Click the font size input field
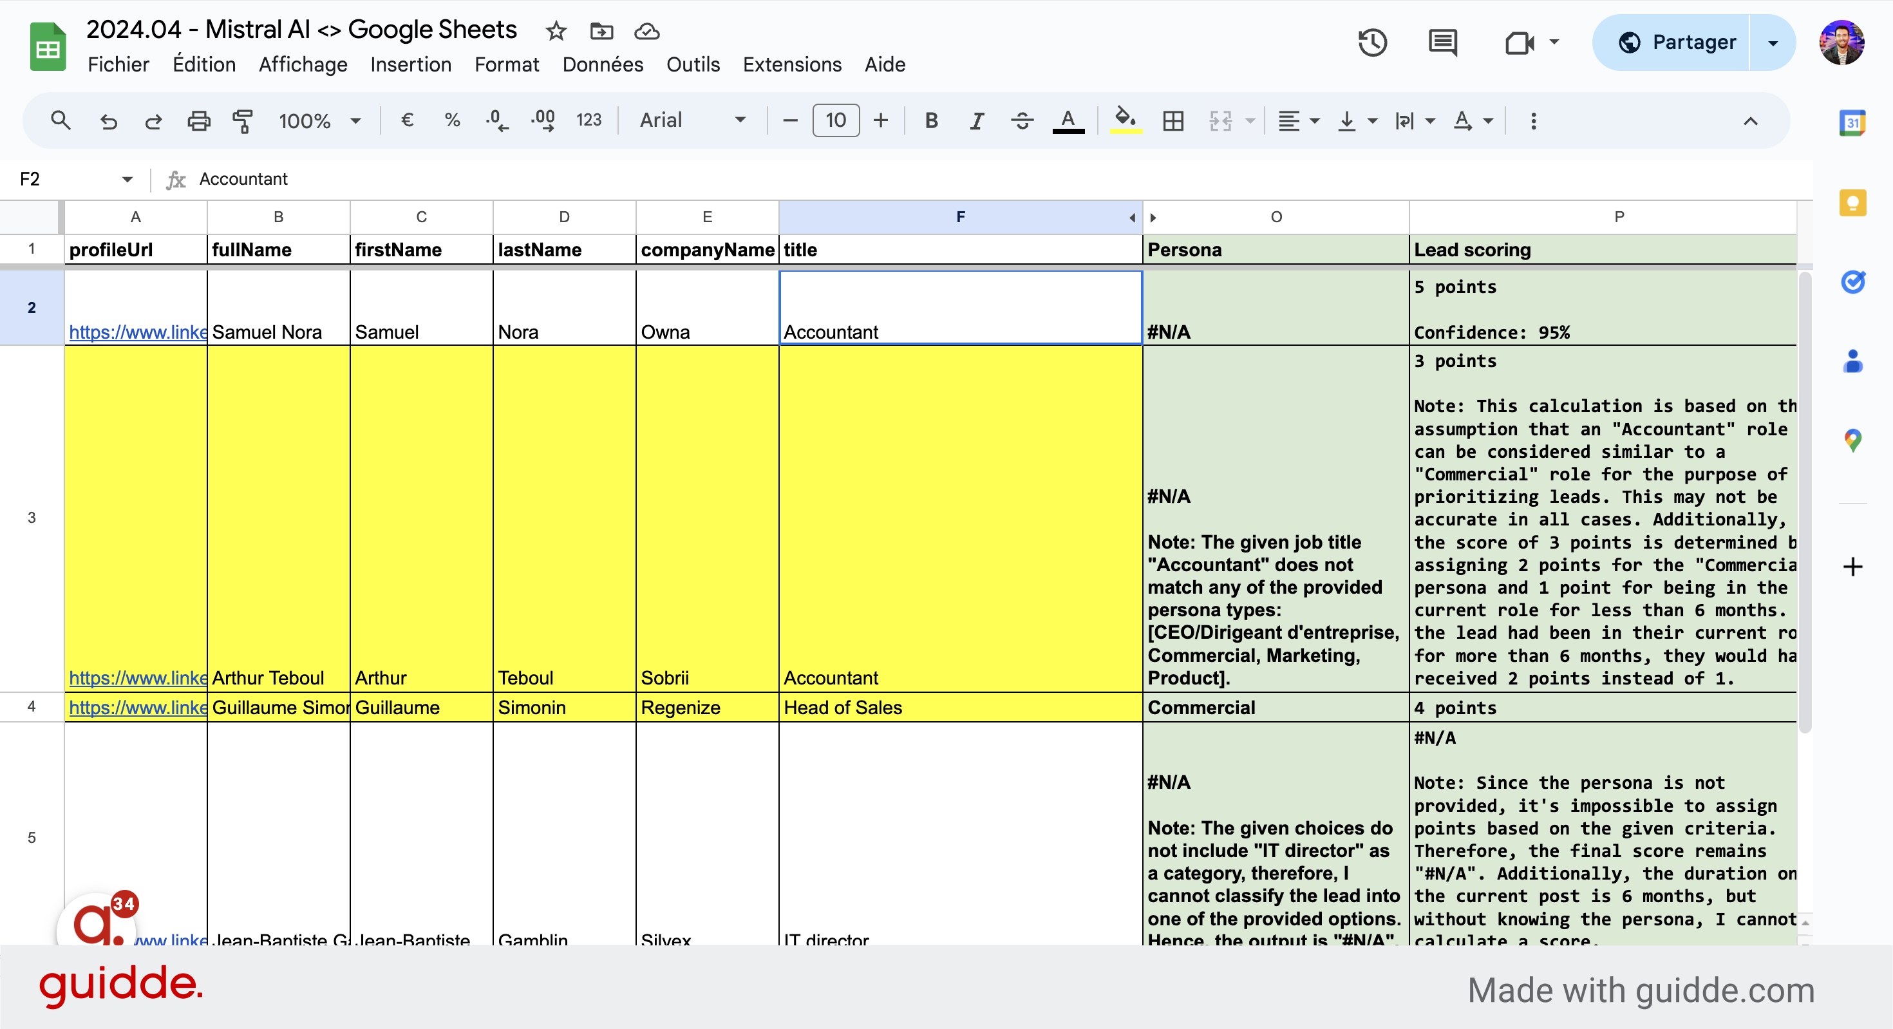The image size is (1893, 1029). [x=836, y=120]
